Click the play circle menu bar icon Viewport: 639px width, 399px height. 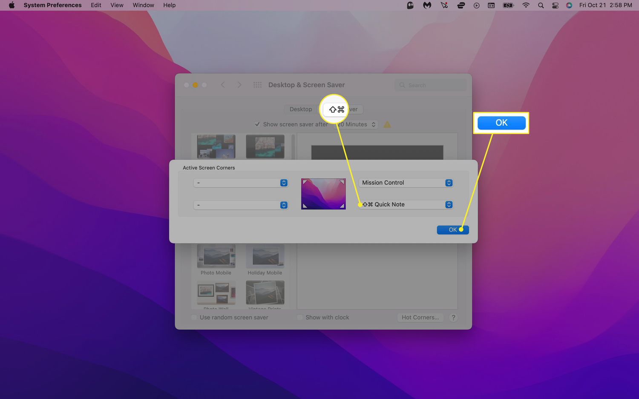click(476, 5)
